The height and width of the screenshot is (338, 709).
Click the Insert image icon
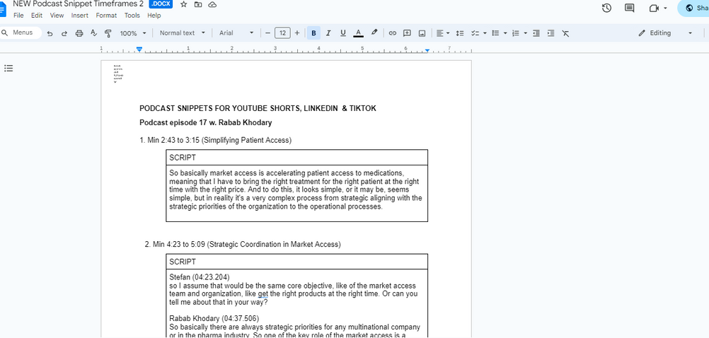(422, 33)
